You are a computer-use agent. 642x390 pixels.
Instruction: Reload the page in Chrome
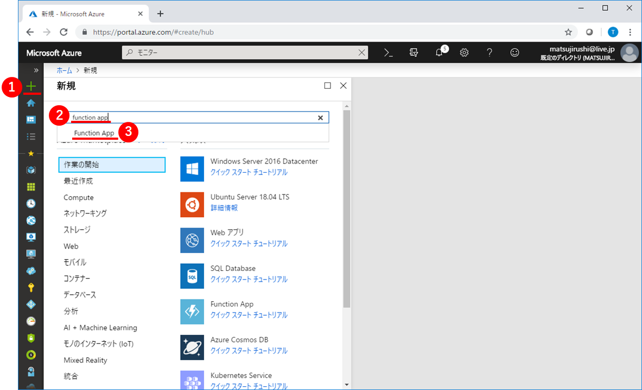63,32
